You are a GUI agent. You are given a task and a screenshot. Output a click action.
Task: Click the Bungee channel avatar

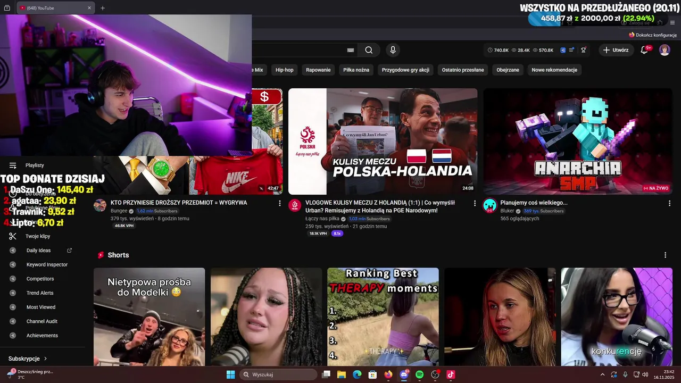[x=100, y=205]
